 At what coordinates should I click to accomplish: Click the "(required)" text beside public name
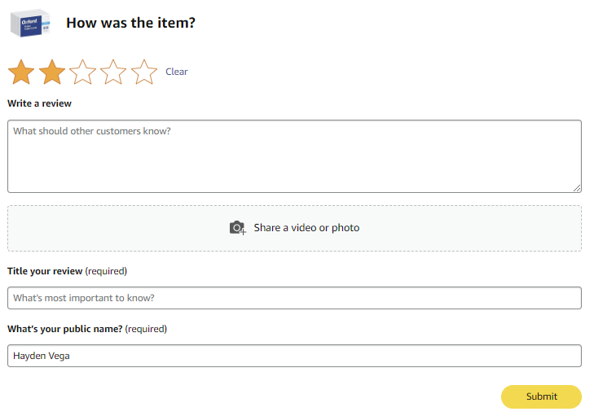click(x=146, y=329)
